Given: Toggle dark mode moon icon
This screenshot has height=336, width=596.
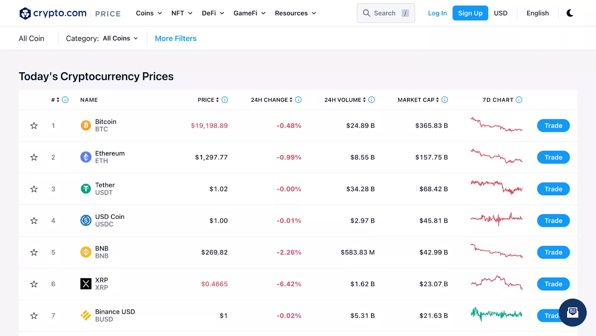Looking at the screenshot, I should 570,13.
